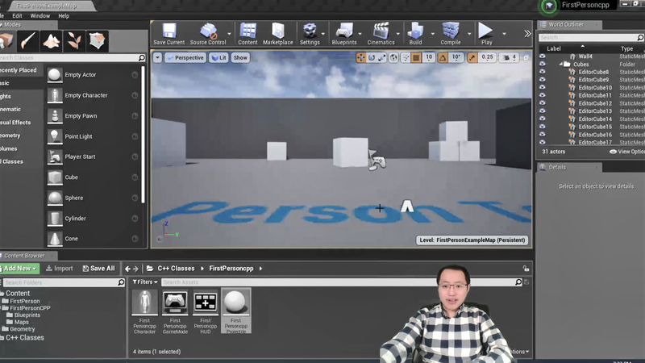Viewport: 645px width, 363px height.
Task: Open the grid snap value 10 dropdown
Action: coord(429,57)
